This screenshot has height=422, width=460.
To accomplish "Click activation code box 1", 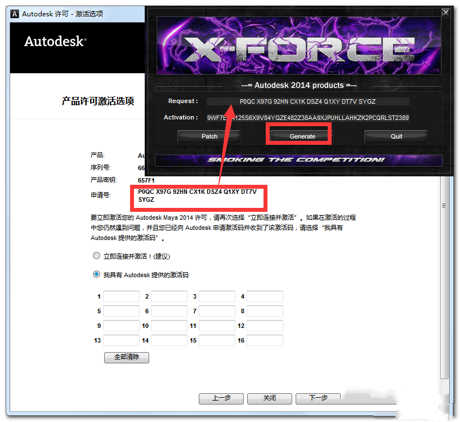I will [121, 296].
